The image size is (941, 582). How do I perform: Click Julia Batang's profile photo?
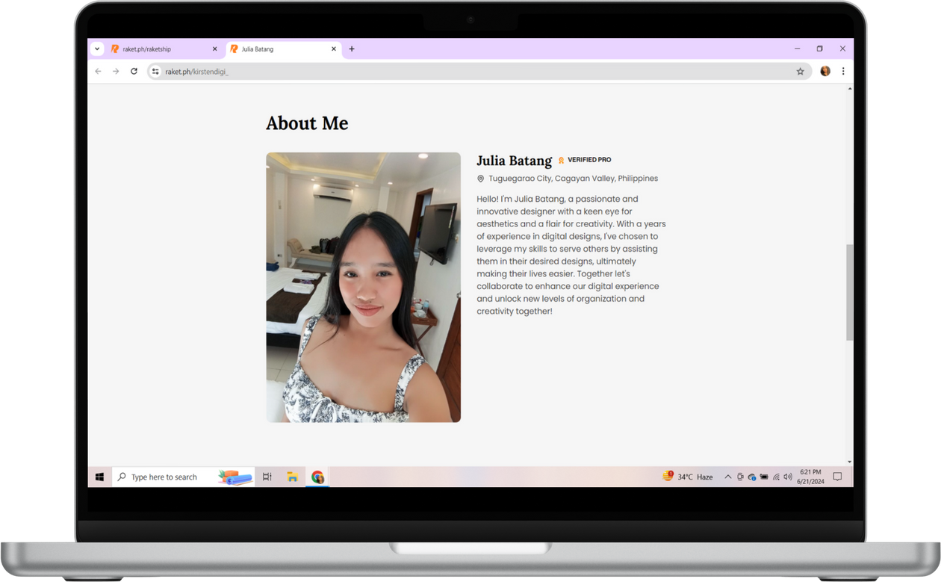point(363,287)
